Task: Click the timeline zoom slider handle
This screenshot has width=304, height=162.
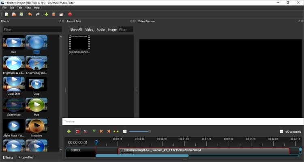Action: (150, 131)
